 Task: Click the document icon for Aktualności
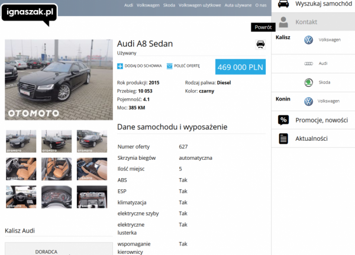tap(283, 138)
